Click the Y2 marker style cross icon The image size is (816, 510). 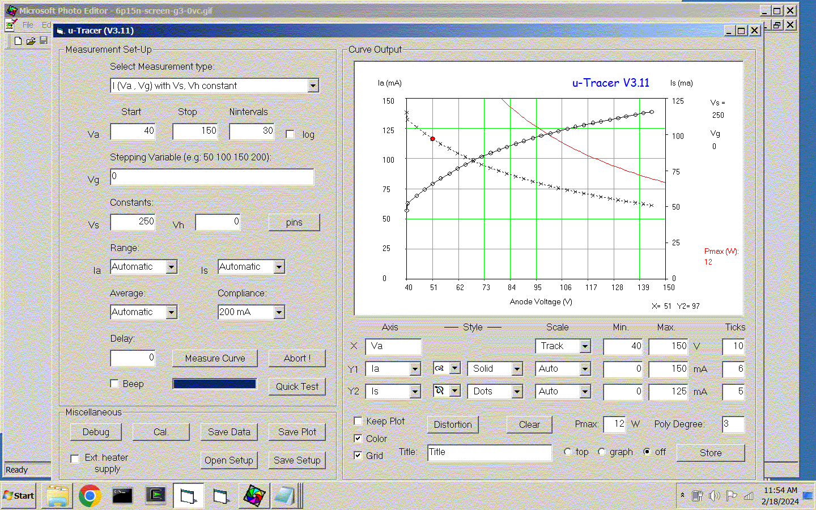[x=440, y=391]
